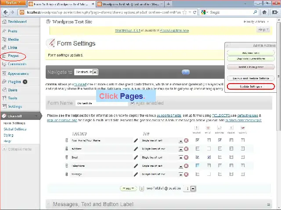Click drag handle icon of Email row

coord(67,157)
